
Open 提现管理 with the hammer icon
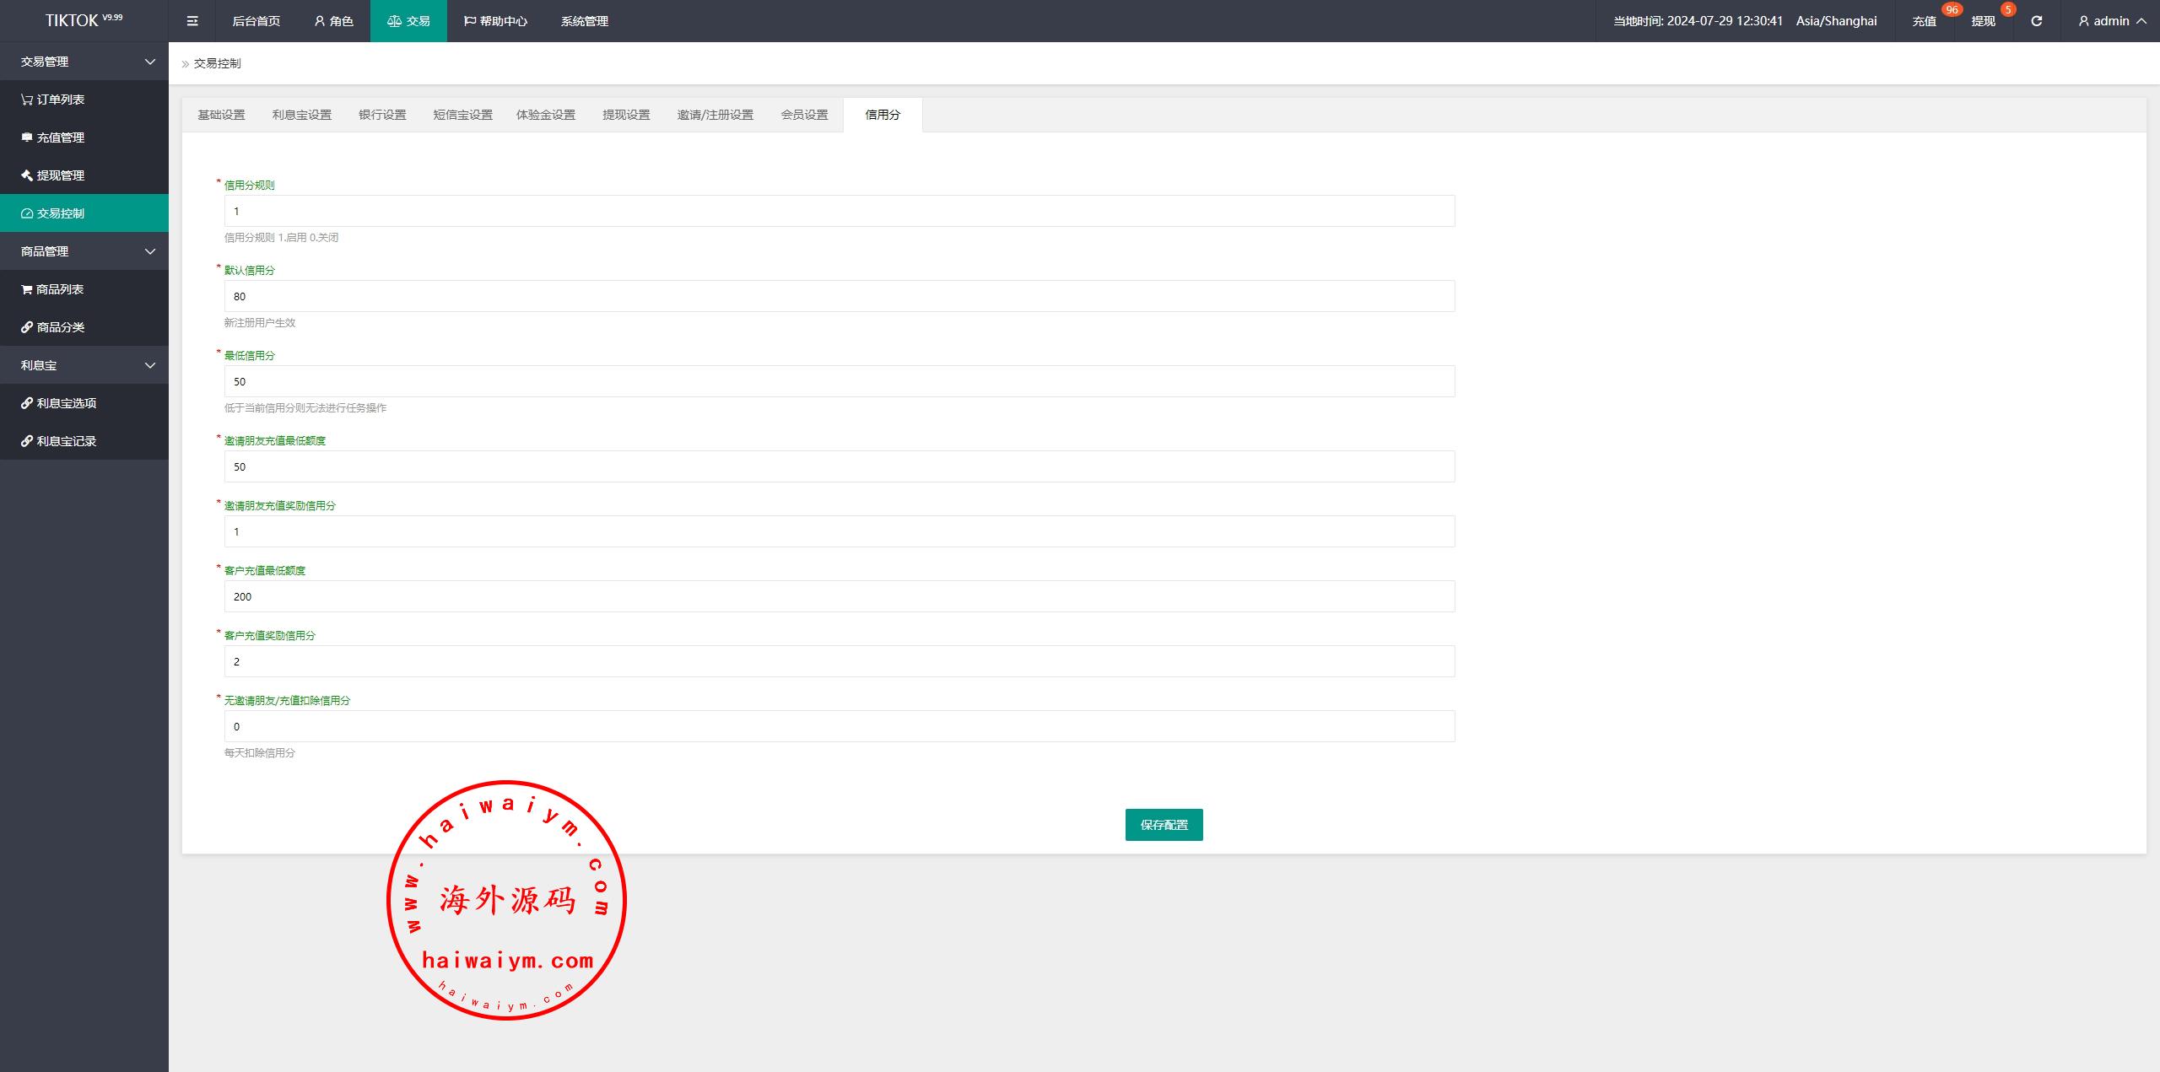[x=52, y=175]
